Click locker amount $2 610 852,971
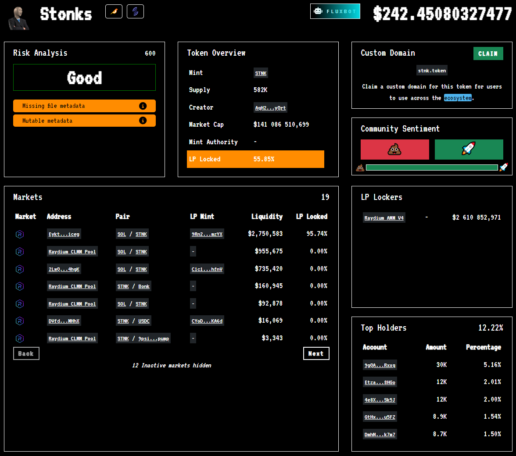 pyautogui.click(x=477, y=217)
